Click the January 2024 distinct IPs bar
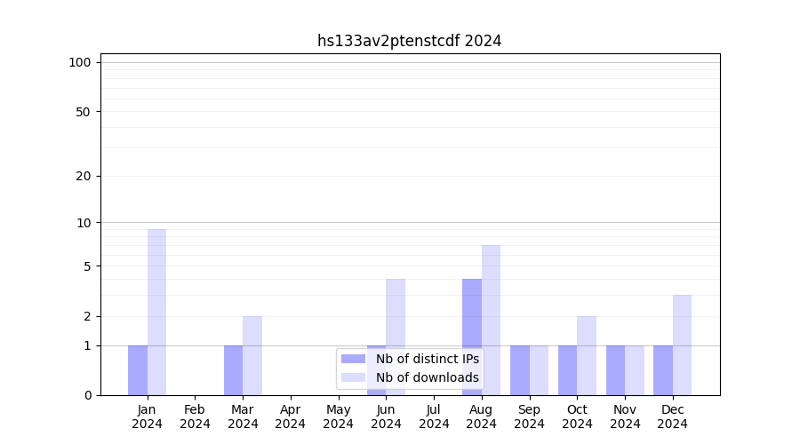This screenshot has width=800, height=444. tap(138, 370)
